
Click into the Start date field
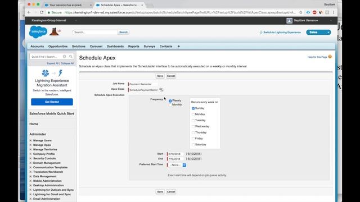pyautogui.click(x=175, y=154)
